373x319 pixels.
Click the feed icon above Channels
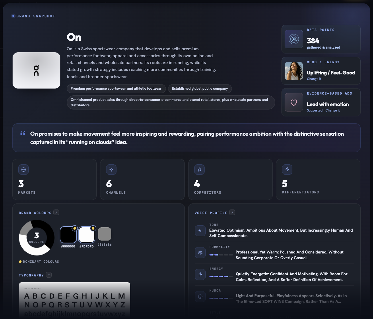tap(111, 170)
